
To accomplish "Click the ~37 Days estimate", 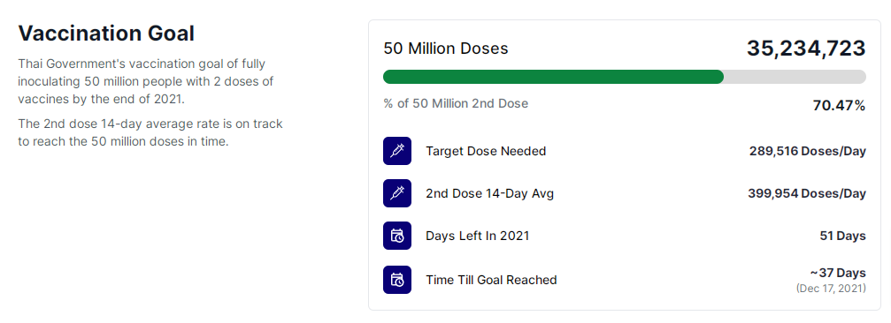I will [x=838, y=273].
